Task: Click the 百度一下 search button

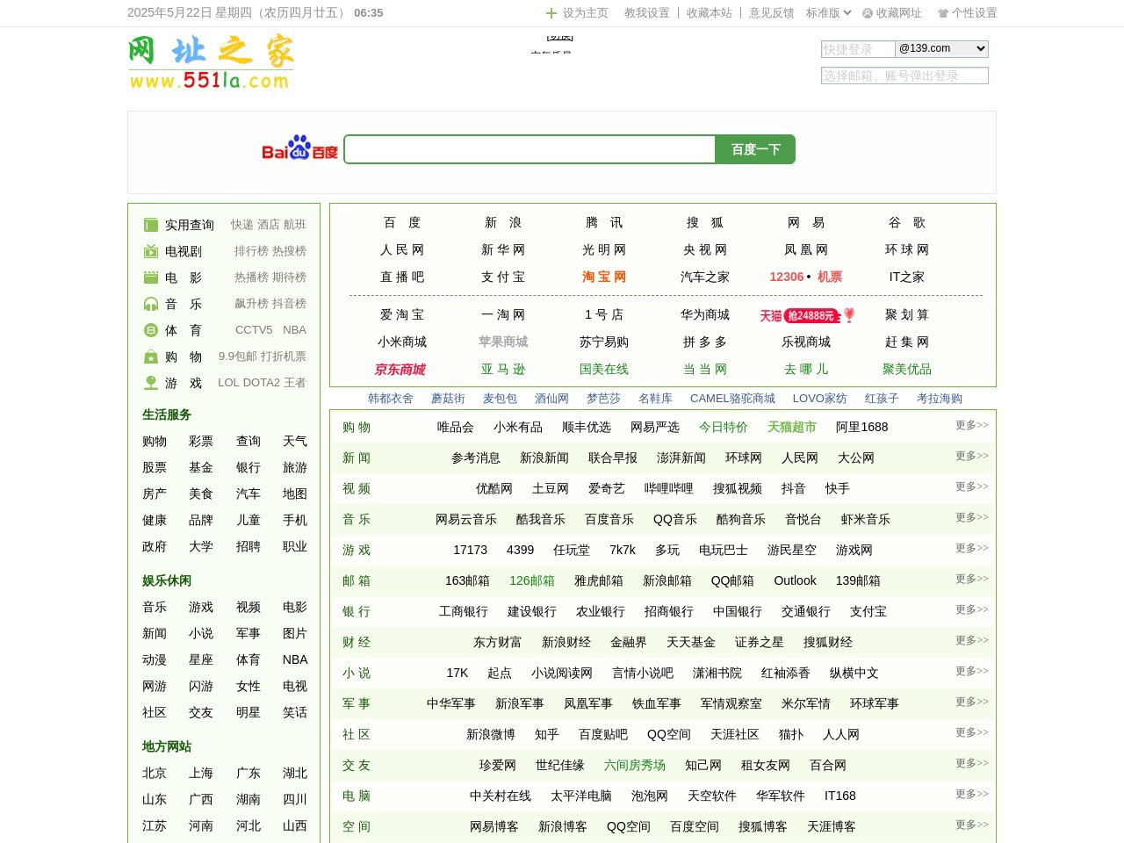Action: pyautogui.click(x=755, y=149)
